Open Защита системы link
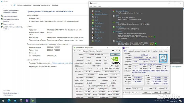The image size is (184, 103). point(9,24)
